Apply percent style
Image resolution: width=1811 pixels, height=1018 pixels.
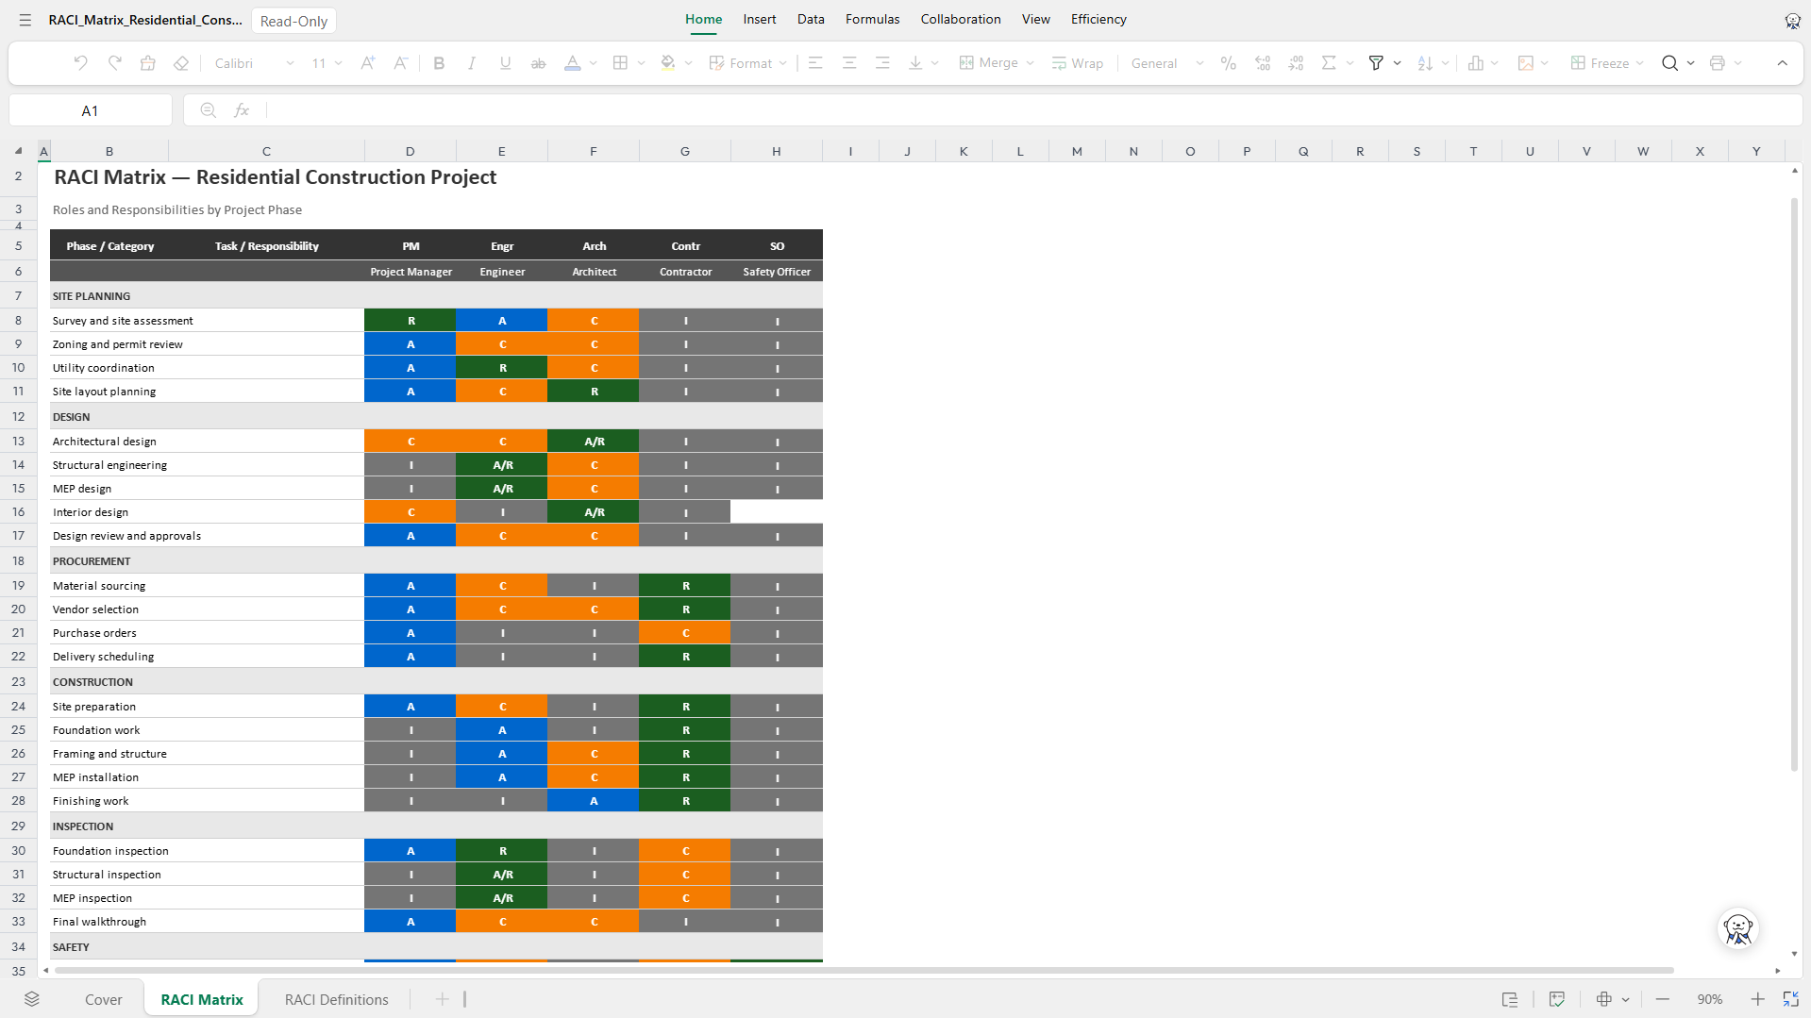click(x=1228, y=63)
